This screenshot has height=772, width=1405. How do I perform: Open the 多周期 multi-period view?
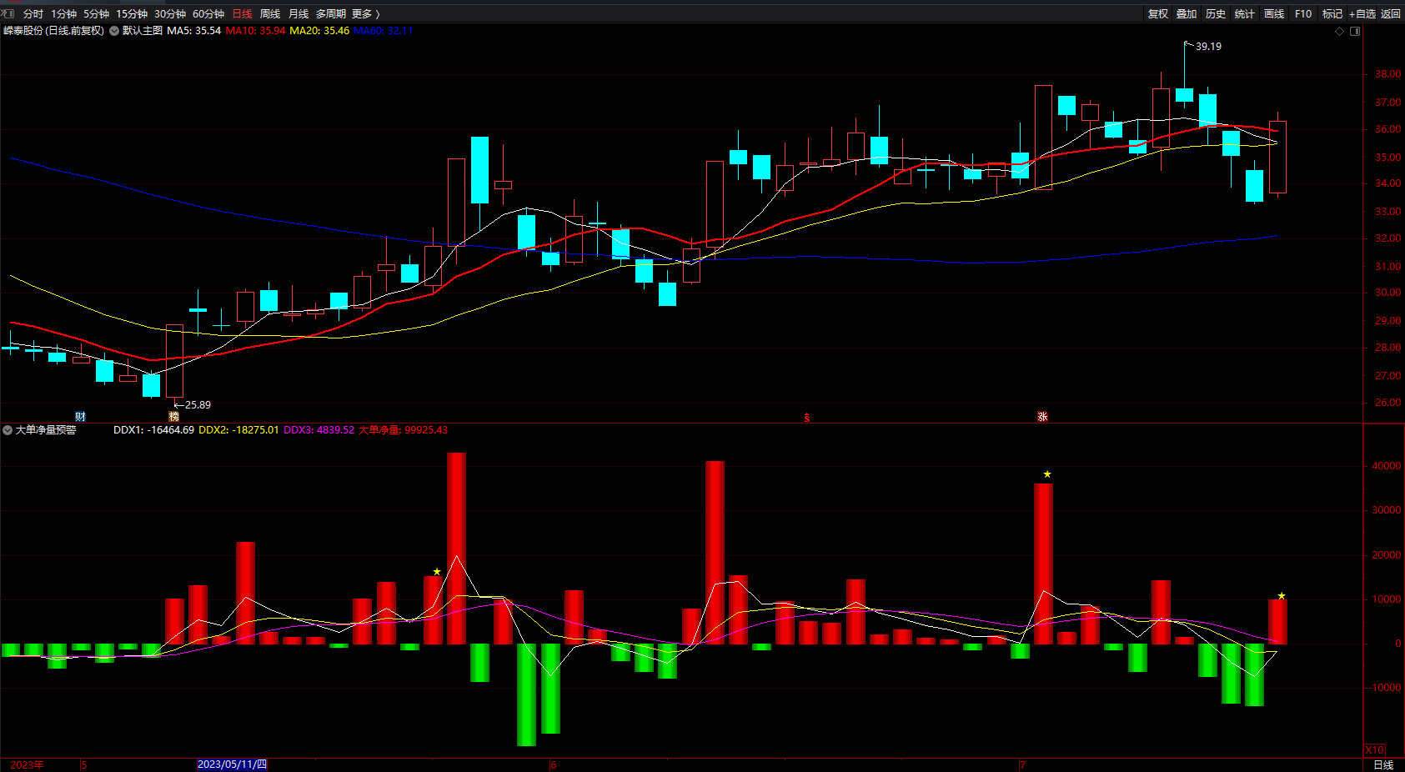pyautogui.click(x=330, y=14)
